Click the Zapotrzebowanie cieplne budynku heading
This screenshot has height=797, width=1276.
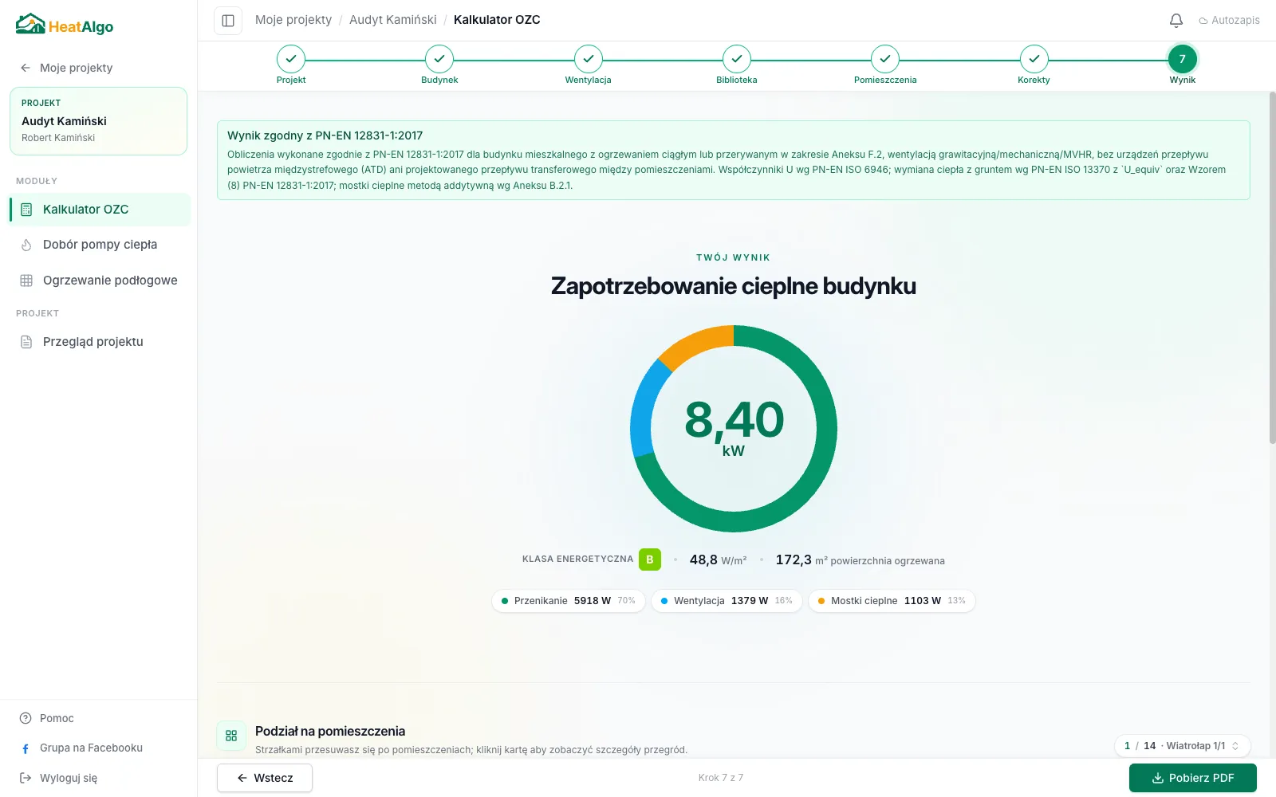point(734,286)
